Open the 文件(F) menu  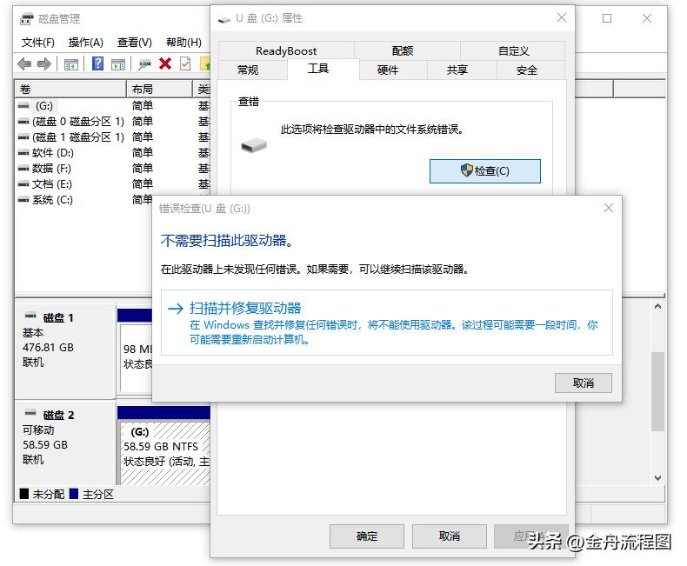pos(38,43)
